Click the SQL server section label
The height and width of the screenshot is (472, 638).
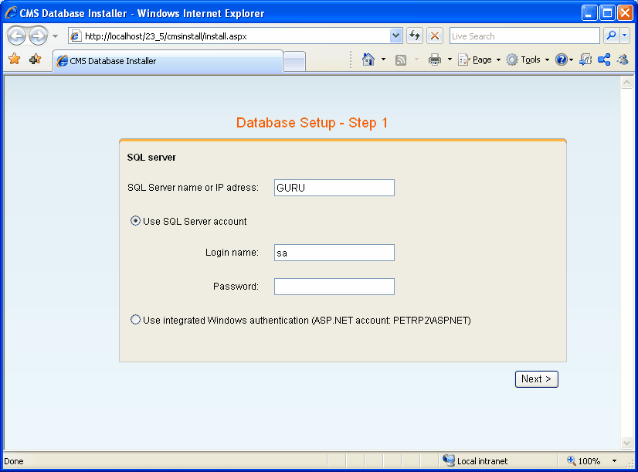[x=151, y=158]
